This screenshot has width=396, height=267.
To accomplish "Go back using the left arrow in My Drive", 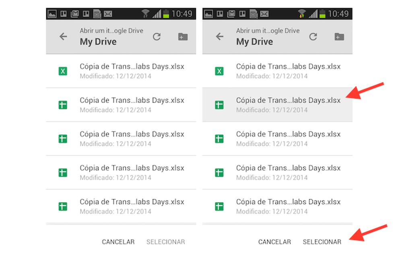I will coord(63,37).
